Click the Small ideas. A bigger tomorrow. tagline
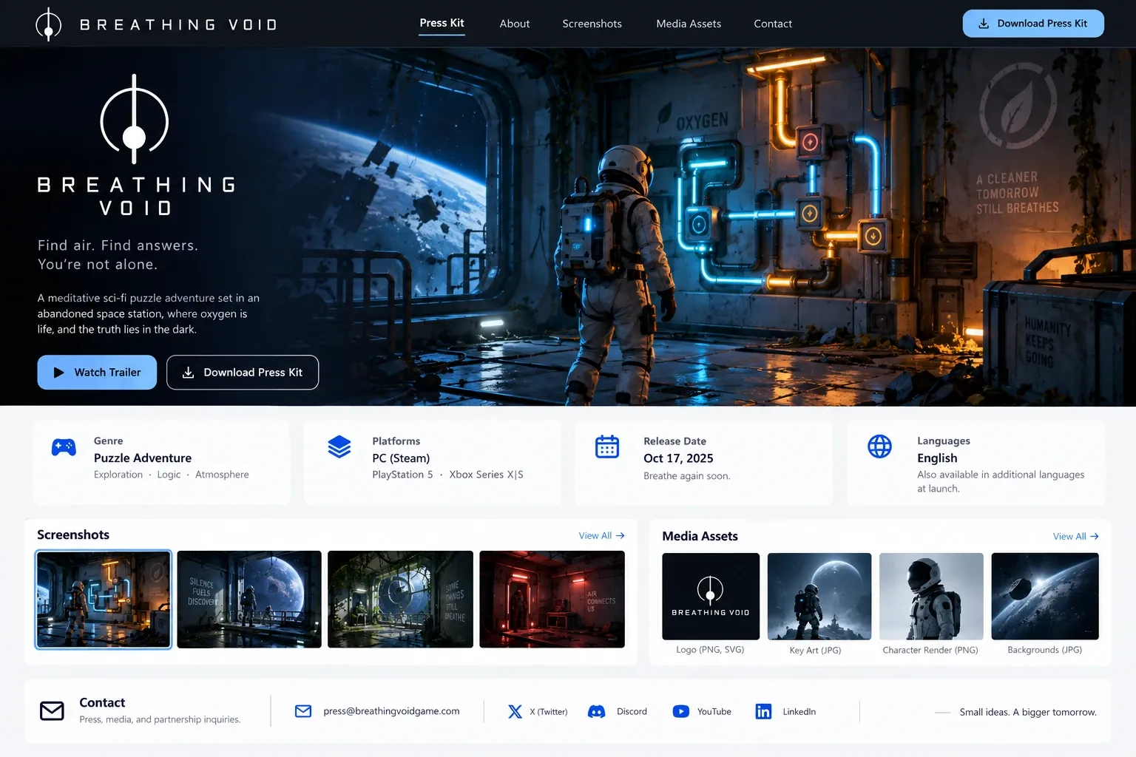 tap(1028, 713)
